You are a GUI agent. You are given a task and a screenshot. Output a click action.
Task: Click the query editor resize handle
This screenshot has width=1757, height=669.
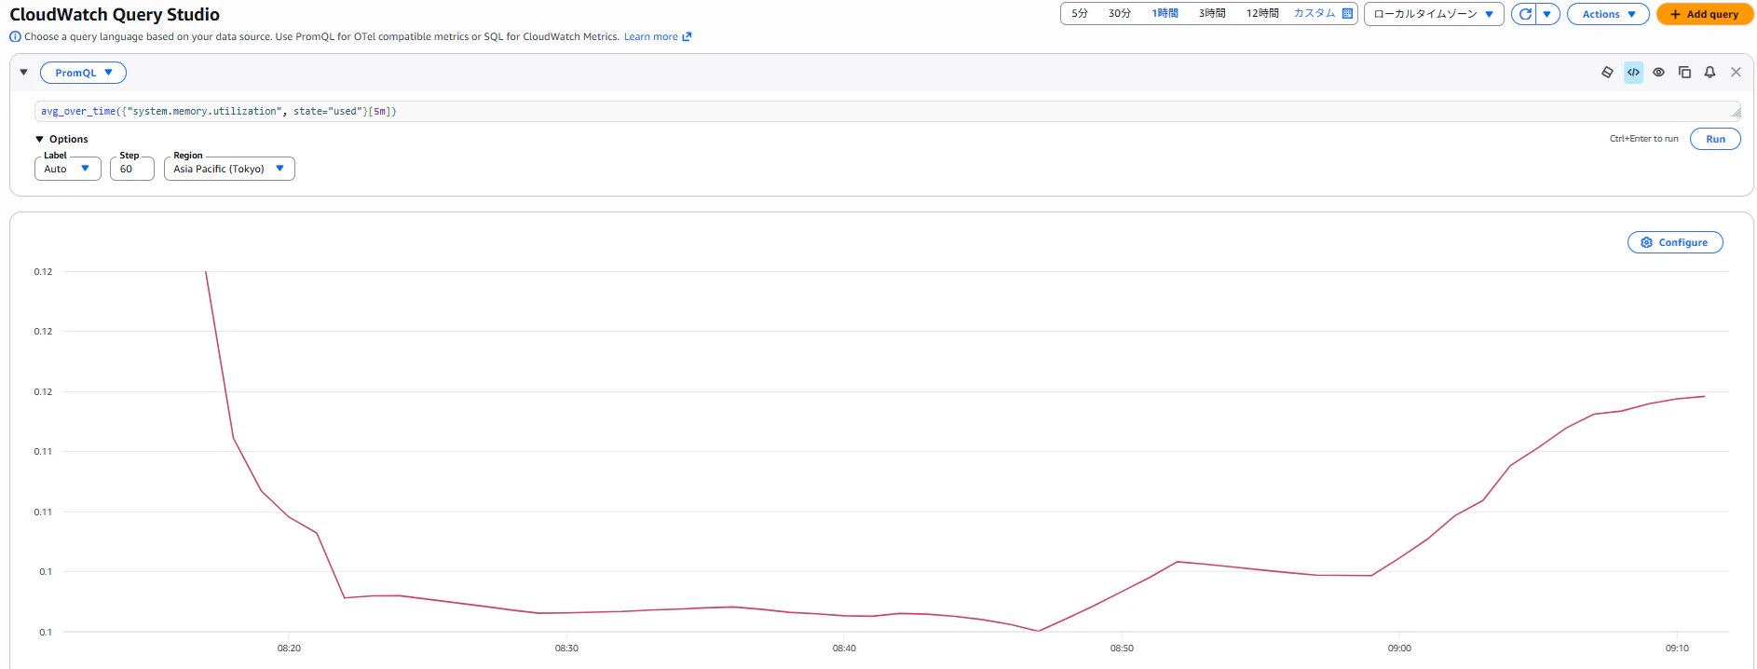click(1736, 114)
